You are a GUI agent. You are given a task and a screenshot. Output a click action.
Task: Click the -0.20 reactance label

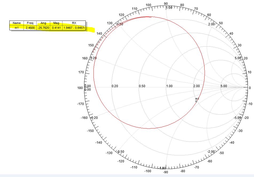[94, 118]
